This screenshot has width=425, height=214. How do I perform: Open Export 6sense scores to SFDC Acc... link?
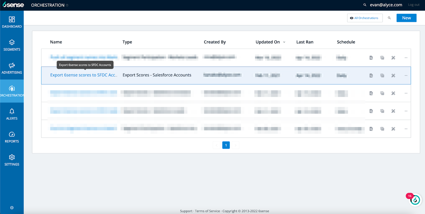click(x=84, y=75)
